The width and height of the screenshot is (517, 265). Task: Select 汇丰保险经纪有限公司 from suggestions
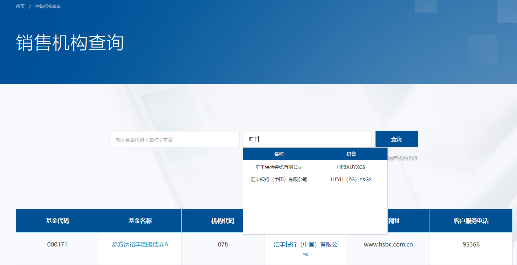coord(279,167)
